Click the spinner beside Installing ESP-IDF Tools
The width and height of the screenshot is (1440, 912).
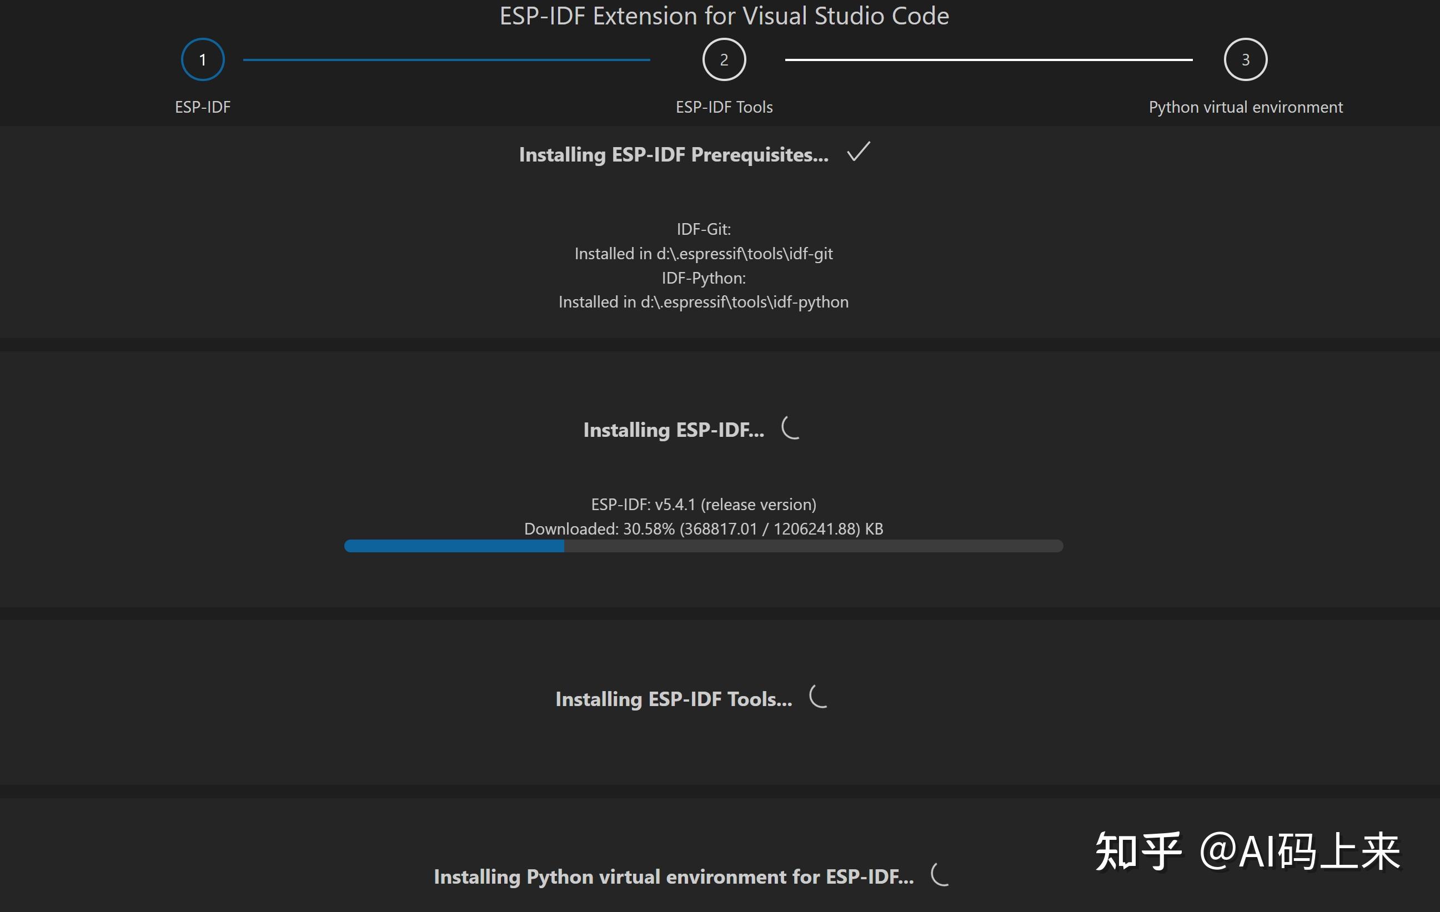(818, 697)
